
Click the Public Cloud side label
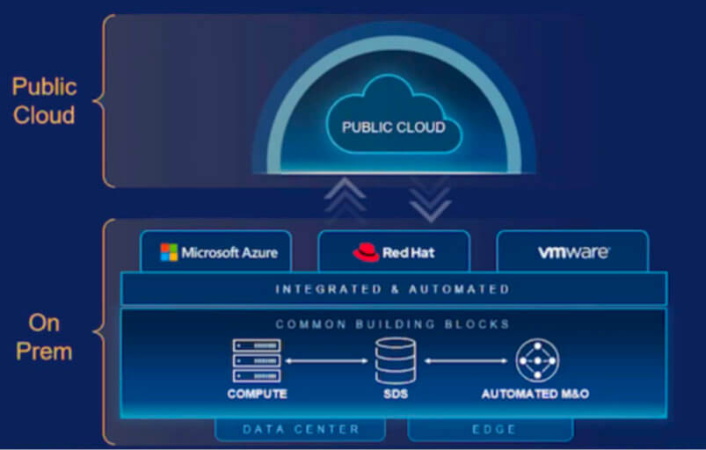[x=44, y=101]
